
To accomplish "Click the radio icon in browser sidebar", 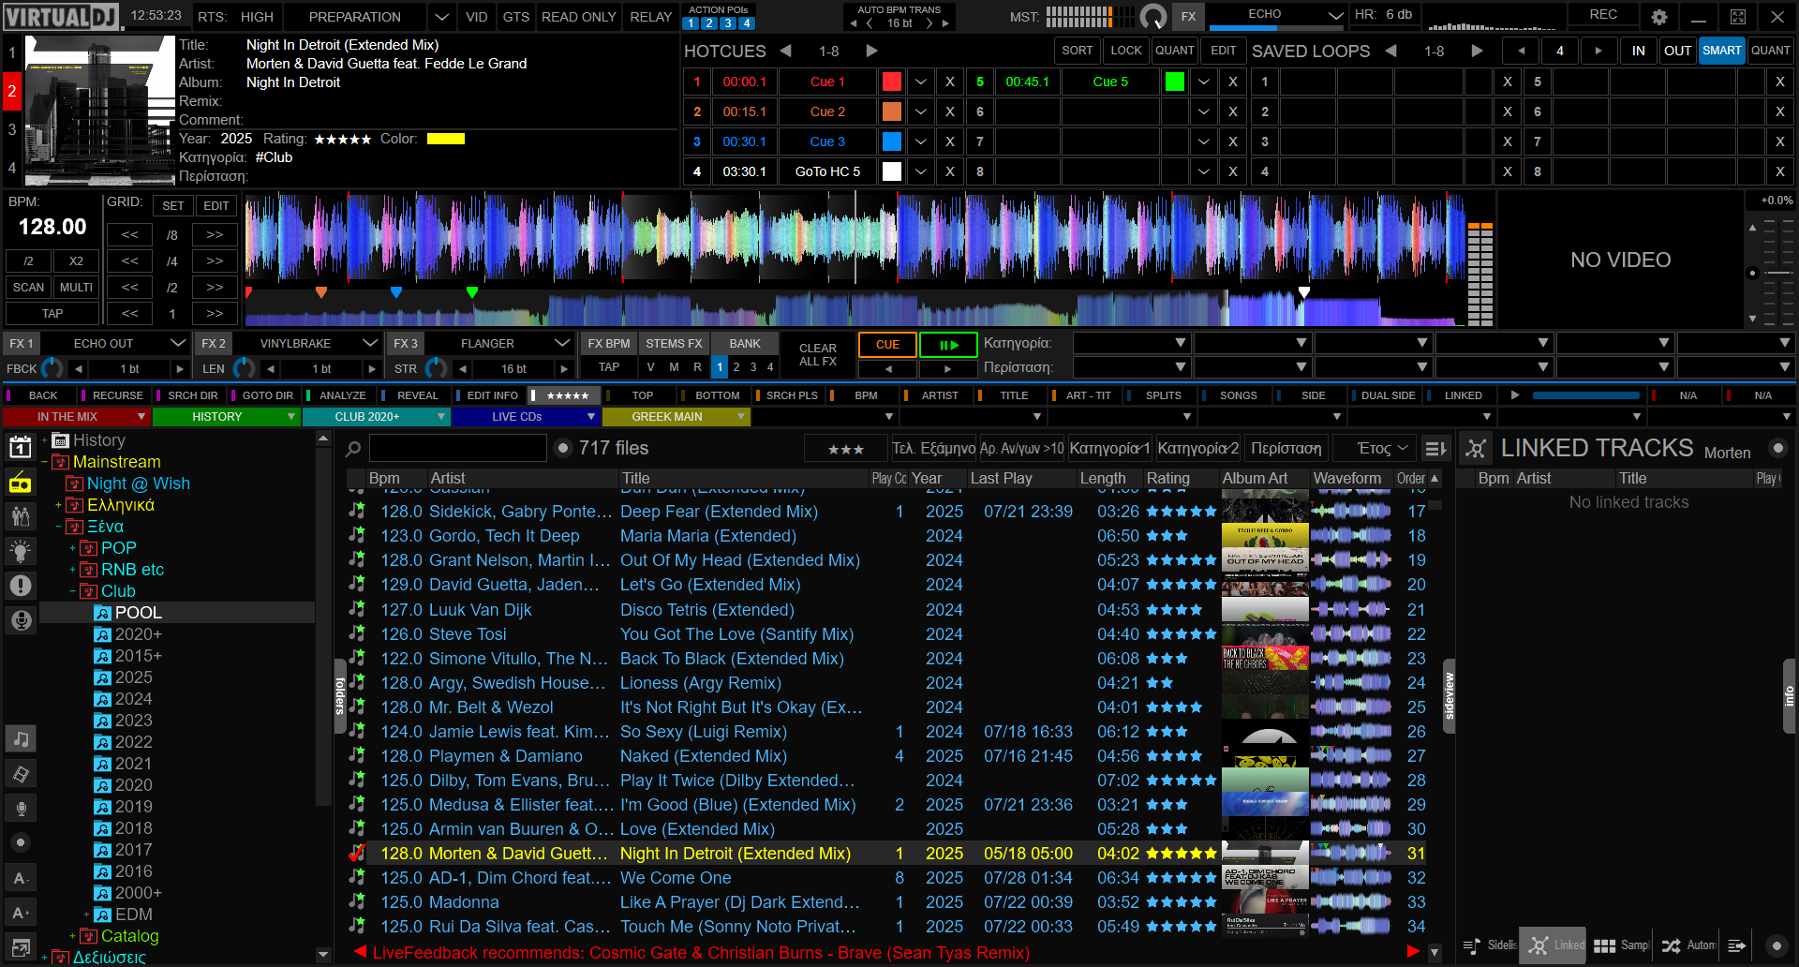I will (20, 483).
